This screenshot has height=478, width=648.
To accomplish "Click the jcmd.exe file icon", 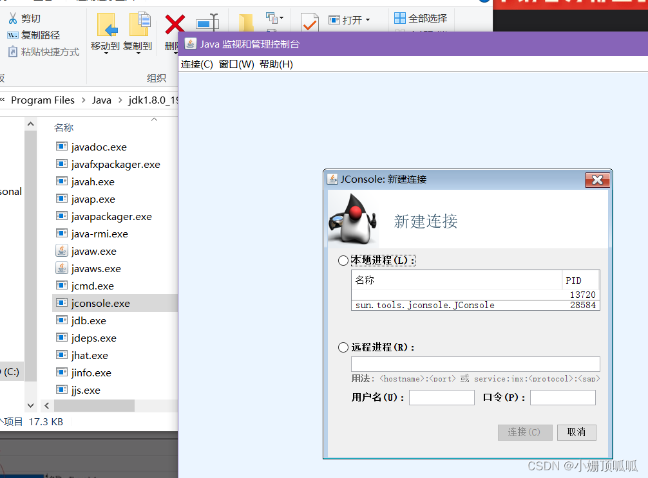I will tap(62, 285).
